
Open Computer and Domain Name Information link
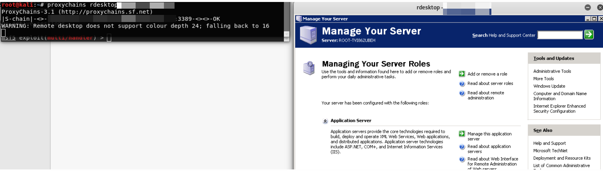560,96
